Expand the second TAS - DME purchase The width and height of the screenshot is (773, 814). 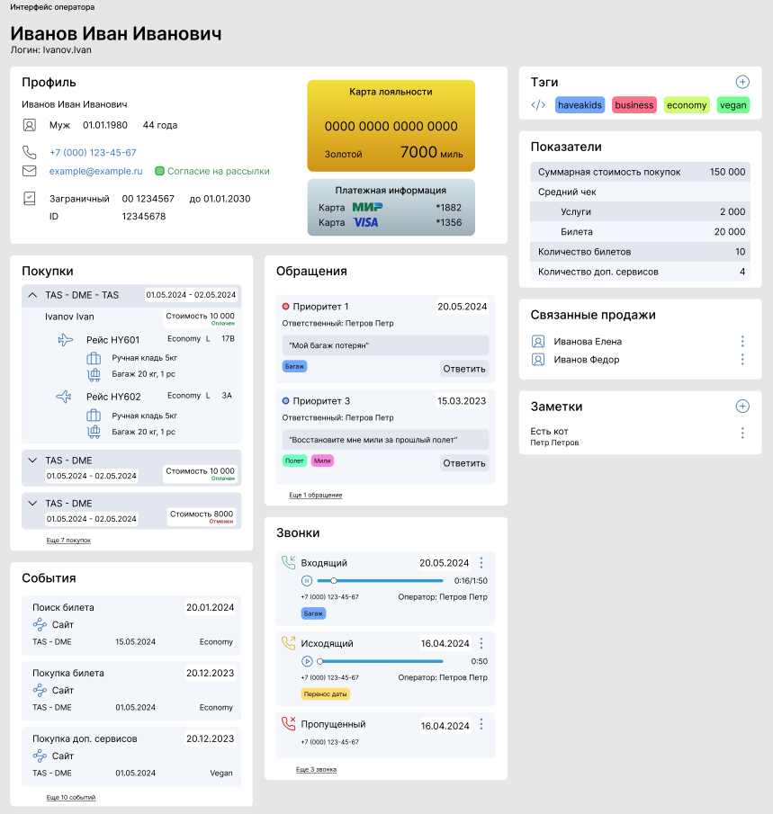[33, 460]
